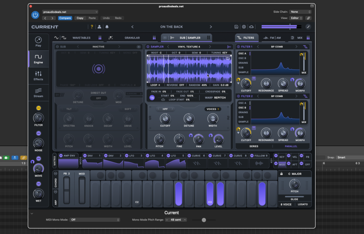Select the granular dots icon
Image resolution: width=364 pixels, height=234 pixels.
coord(111,38)
